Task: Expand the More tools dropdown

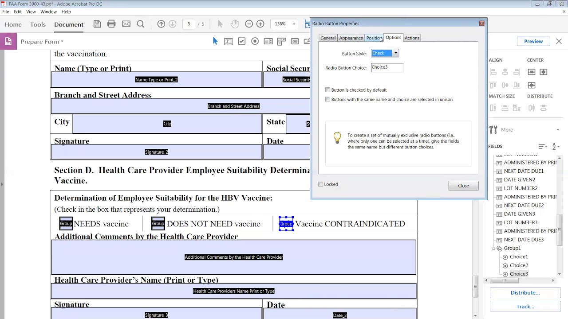Action: (558, 130)
